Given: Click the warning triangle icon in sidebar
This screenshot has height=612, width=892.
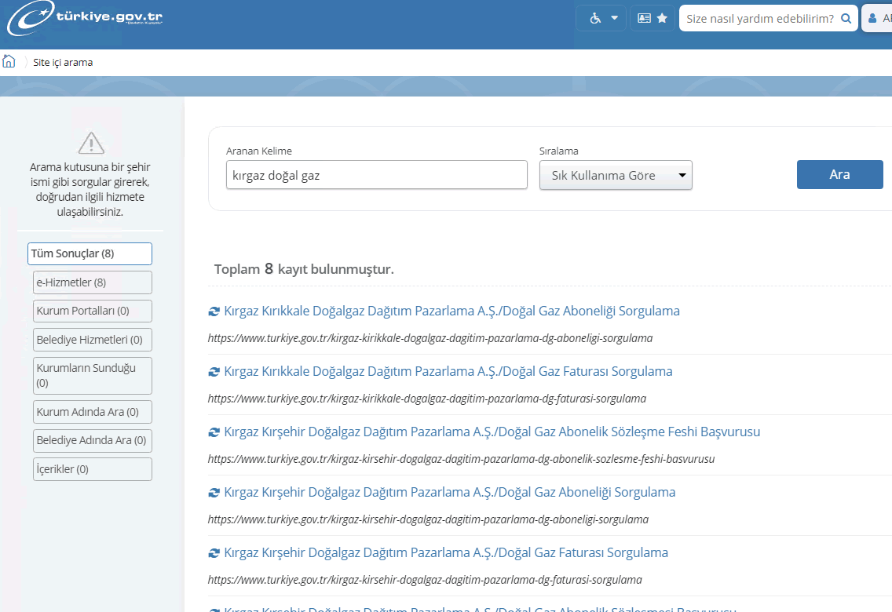Looking at the screenshot, I should pyautogui.click(x=92, y=143).
